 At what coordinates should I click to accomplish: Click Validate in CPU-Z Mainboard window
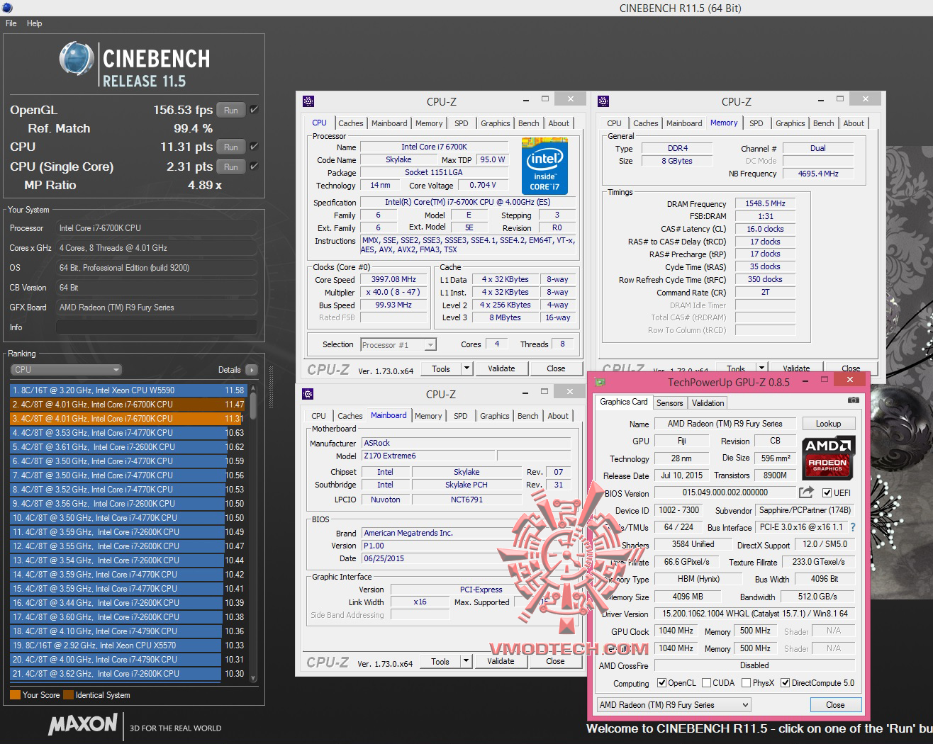(501, 661)
